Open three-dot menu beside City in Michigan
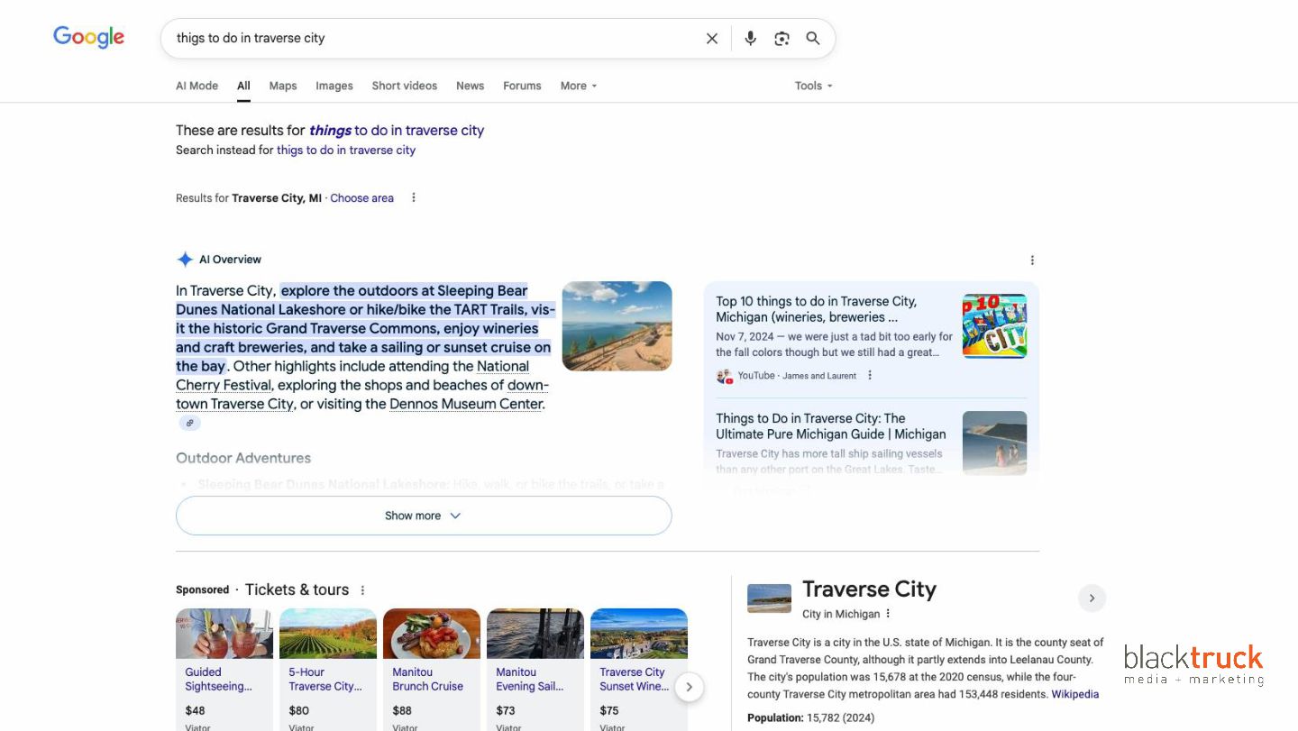 tap(888, 614)
